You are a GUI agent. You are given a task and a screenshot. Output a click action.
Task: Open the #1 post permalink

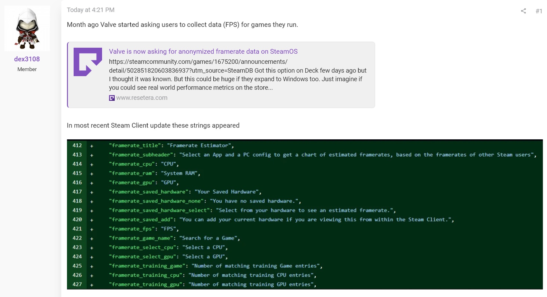coord(539,11)
